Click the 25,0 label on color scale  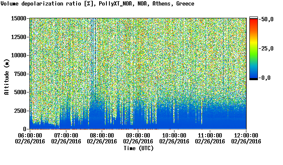coord(268,49)
